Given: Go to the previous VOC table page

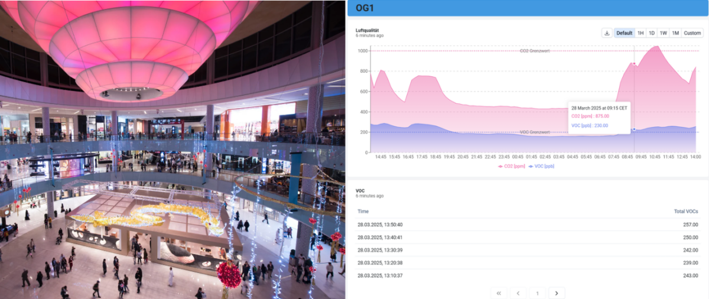Looking at the screenshot, I should point(518,292).
